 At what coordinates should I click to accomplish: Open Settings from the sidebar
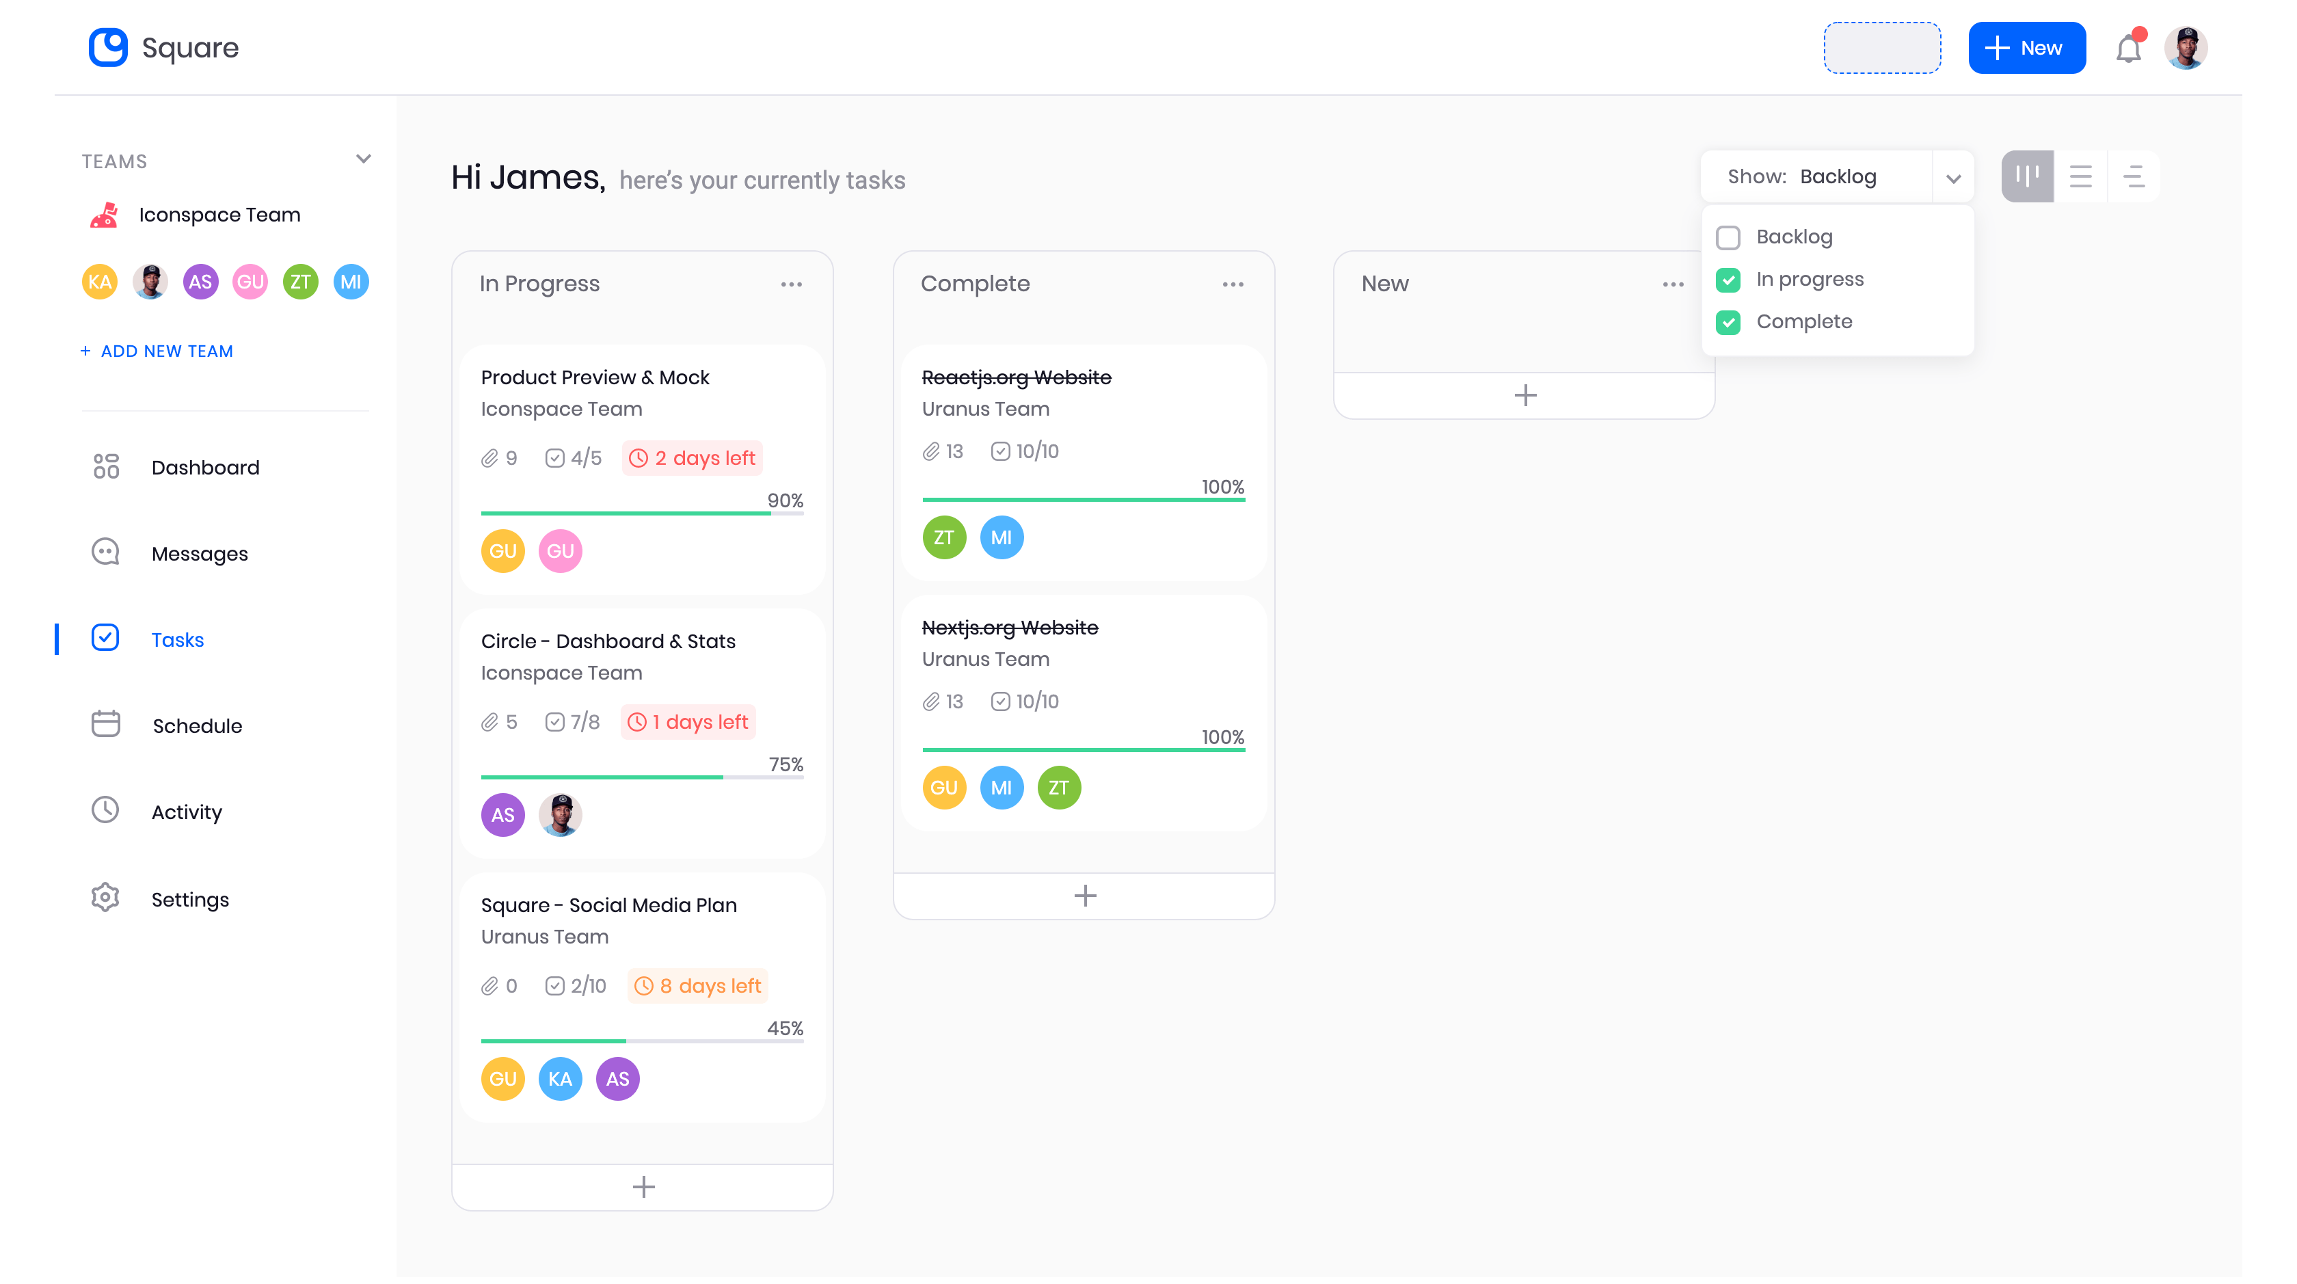pos(190,899)
